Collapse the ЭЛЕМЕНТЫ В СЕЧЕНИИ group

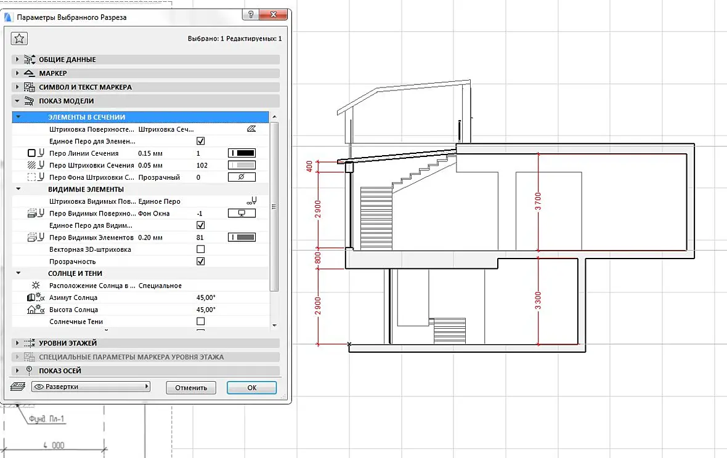coord(18,117)
